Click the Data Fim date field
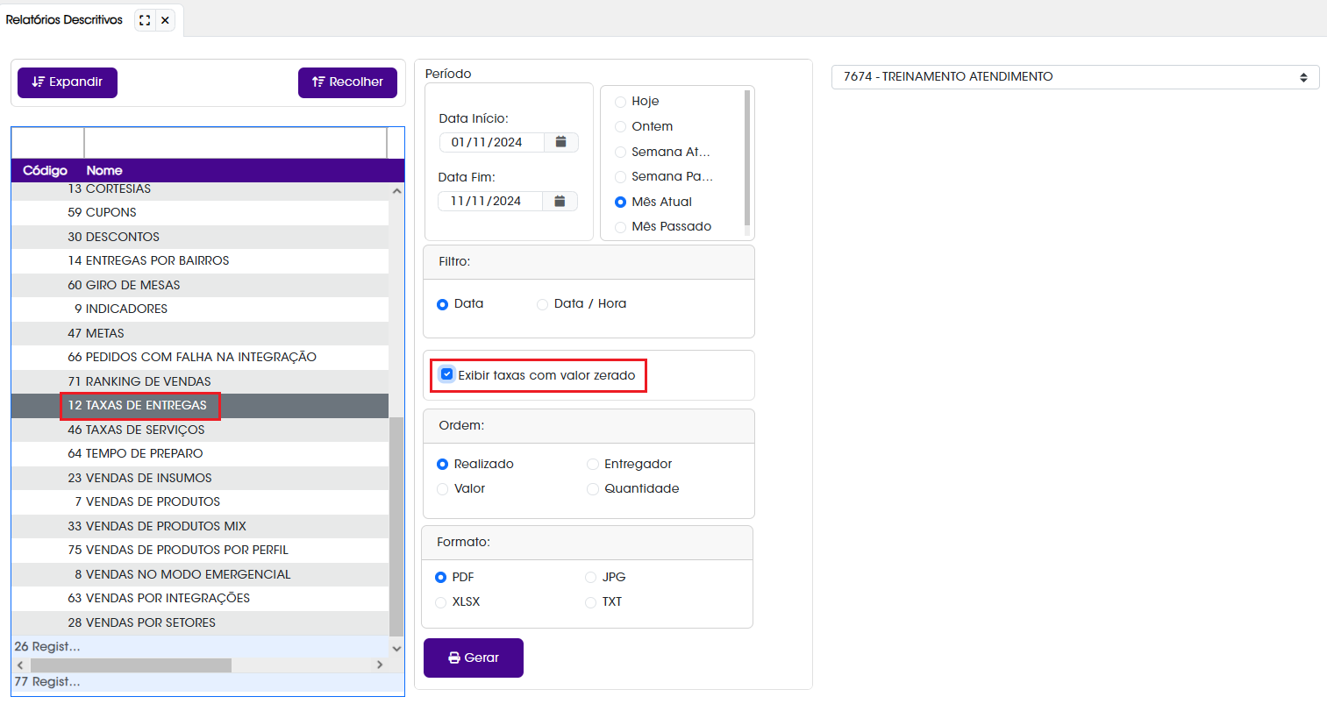 click(x=490, y=201)
